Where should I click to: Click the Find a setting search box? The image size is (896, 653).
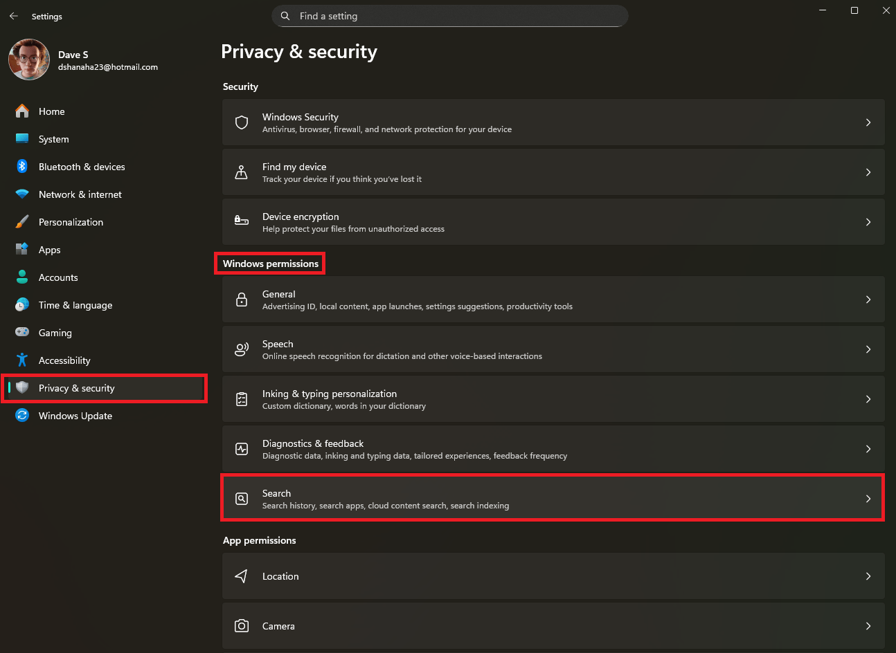[450, 16]
